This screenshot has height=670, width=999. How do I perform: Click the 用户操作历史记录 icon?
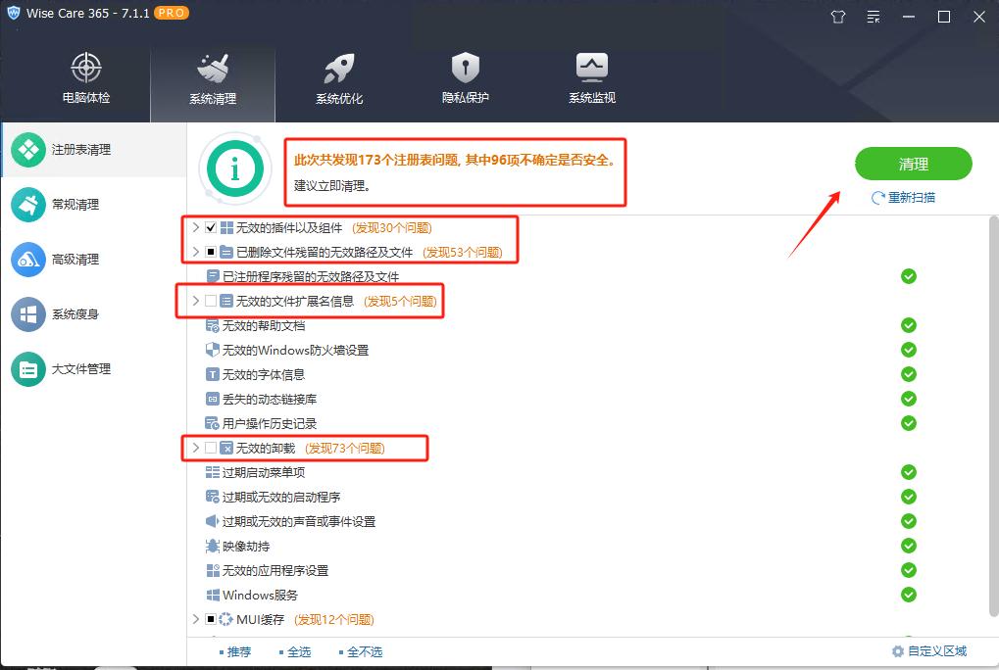[x=213, y=423]
